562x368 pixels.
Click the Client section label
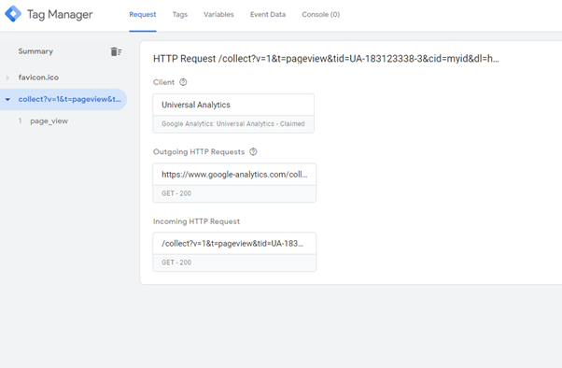[x=163, y=82]
